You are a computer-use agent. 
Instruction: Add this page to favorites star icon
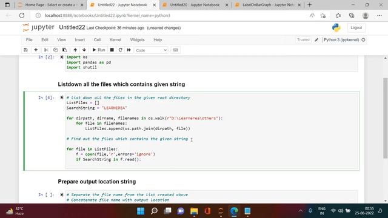[x=323, y=15]
